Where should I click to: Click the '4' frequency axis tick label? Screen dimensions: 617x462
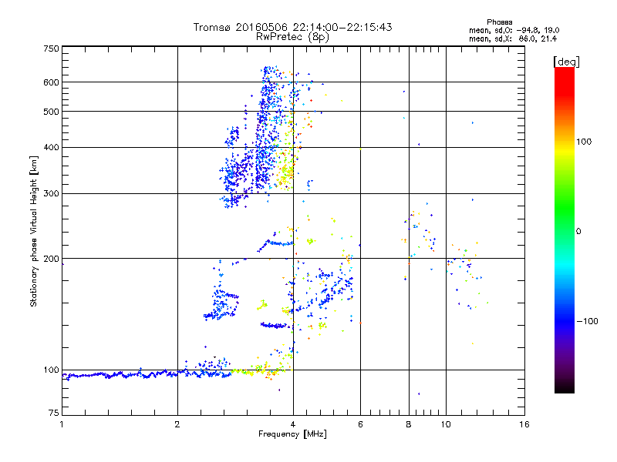pos(293,424)
